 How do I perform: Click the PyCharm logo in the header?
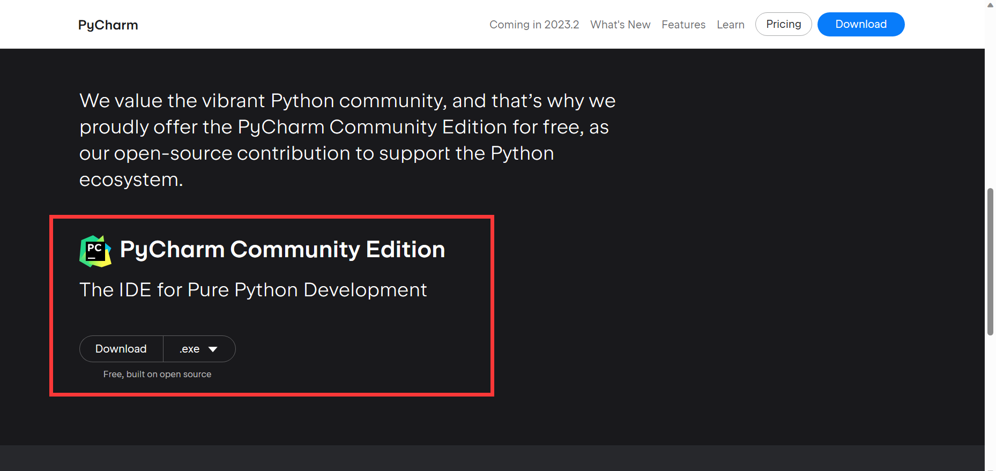coord(108,25)
